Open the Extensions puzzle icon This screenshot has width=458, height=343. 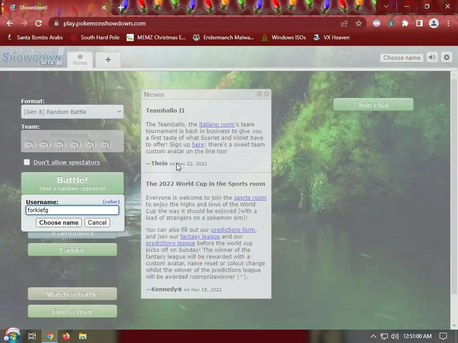click(405, 23)
